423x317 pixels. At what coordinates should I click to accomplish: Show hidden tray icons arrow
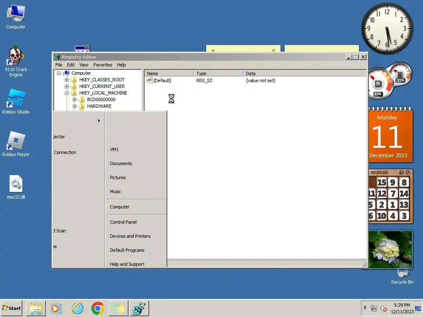(x=365, y=308)
